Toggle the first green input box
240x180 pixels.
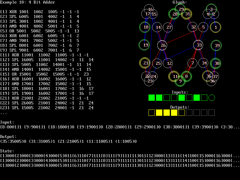152,97
